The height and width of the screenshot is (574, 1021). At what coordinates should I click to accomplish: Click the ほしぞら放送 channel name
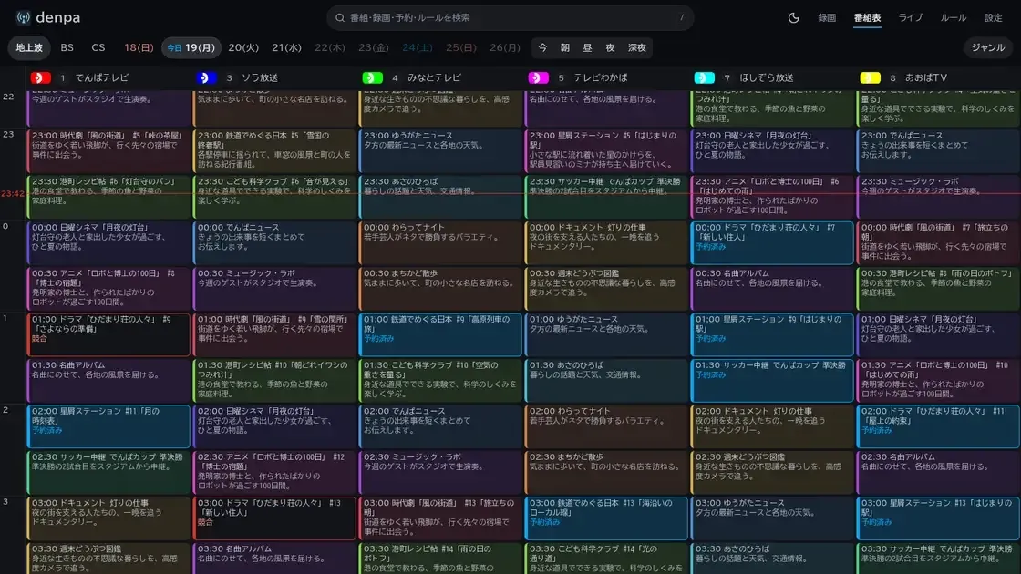tap(767, 77)
